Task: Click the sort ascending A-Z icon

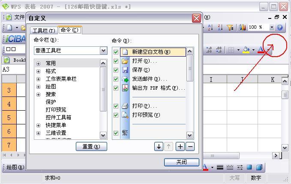Action: coord(210,27)
